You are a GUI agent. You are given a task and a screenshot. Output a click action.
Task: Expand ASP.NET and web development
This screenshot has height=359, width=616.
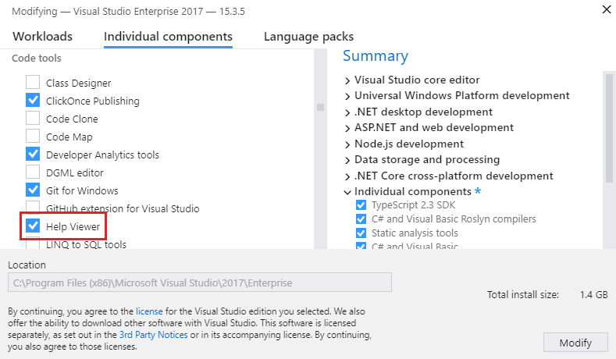[x=347, y=129]
